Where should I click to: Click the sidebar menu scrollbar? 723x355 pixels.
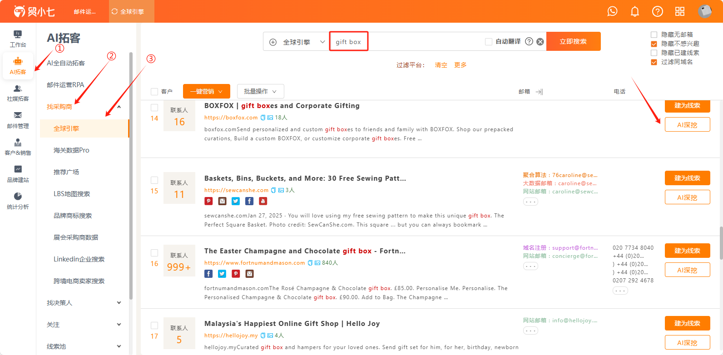click(x=131, y=176)
